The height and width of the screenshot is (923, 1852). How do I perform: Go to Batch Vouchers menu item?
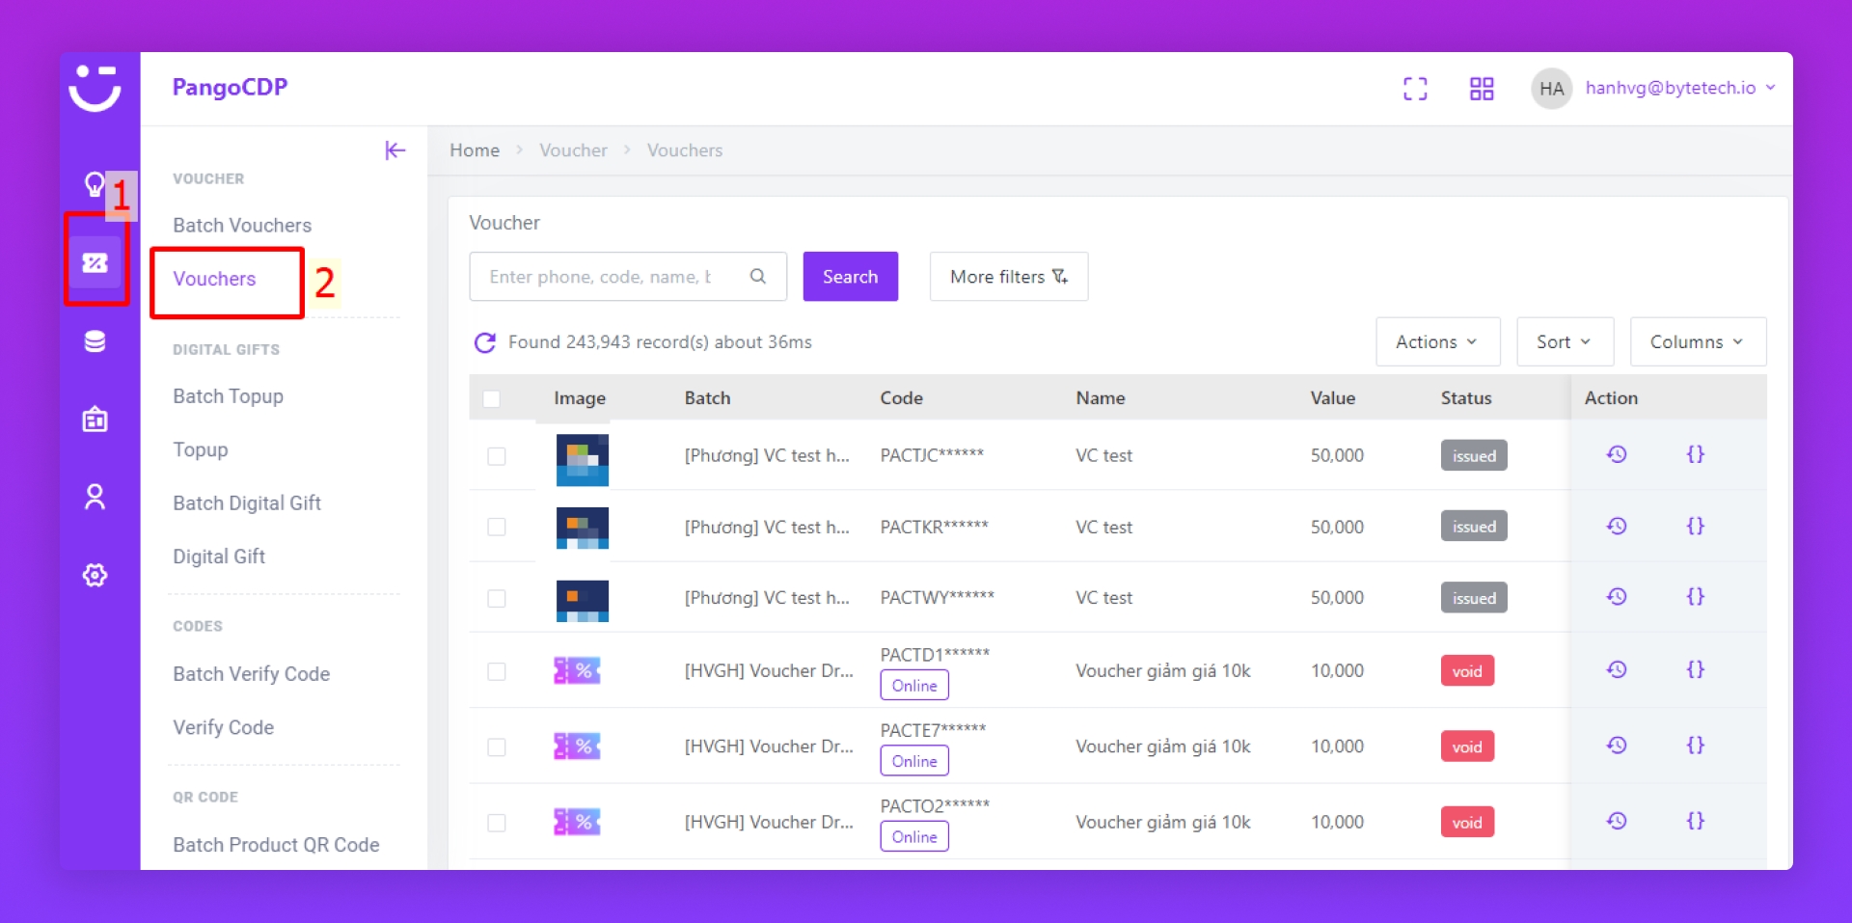[242, 225]
